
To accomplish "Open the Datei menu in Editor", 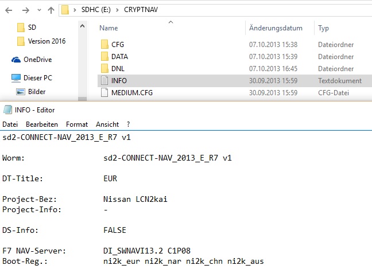I will coord(10,124).
